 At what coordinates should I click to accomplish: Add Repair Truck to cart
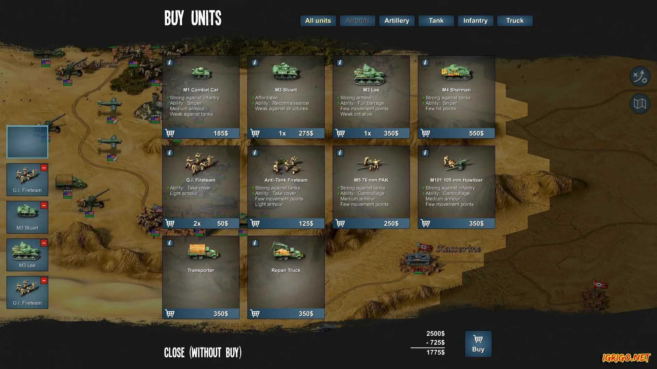click(255, 313)
